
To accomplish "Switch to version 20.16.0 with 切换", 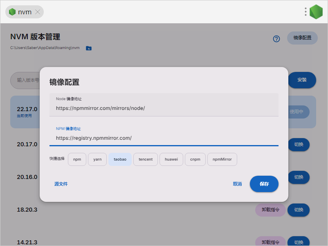I will 299,177.
